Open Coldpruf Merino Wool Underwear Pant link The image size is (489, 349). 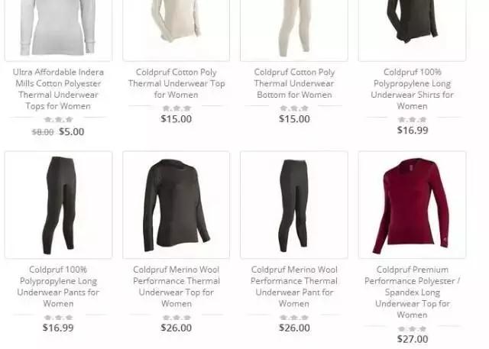(294, 286)
